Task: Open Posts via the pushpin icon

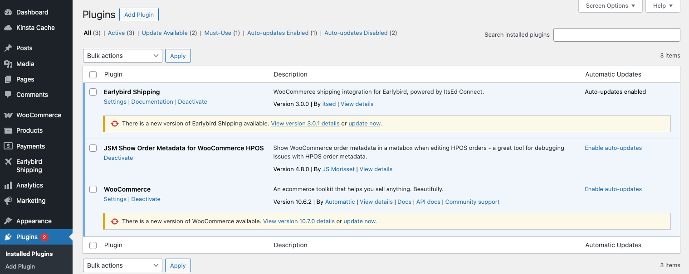Action: pos(8,48)
